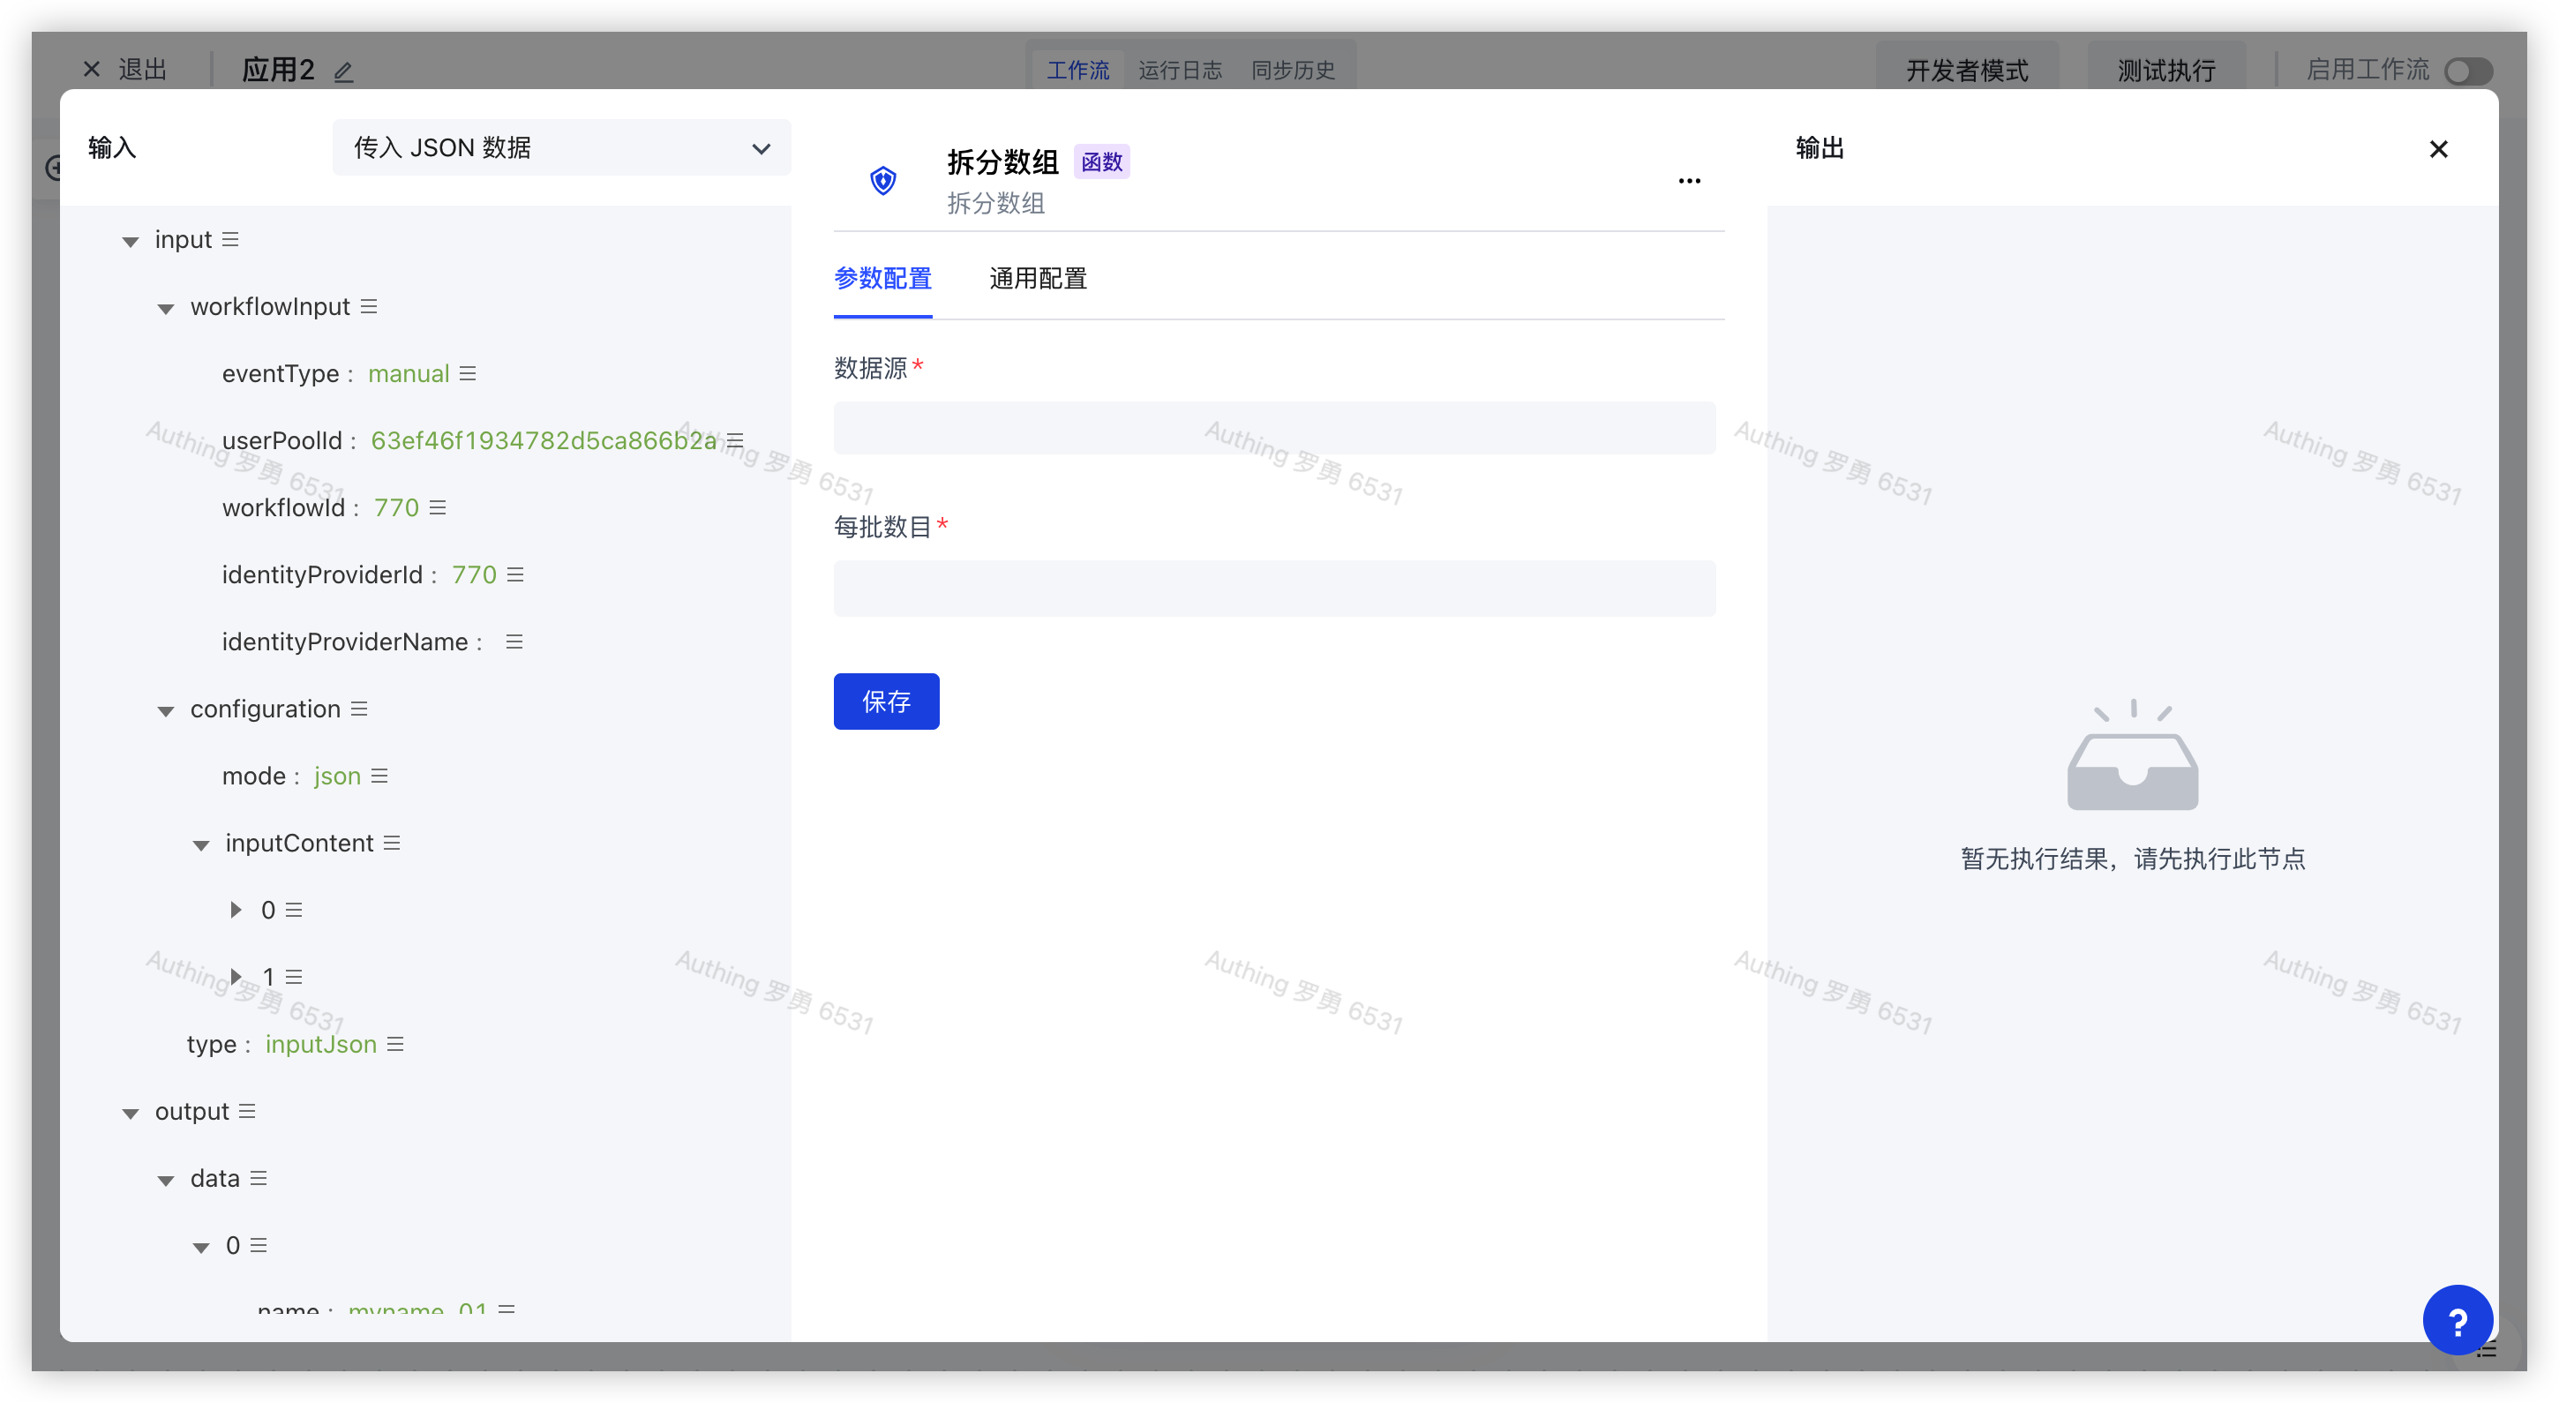
Task: Click the drag handle icon next to eventType
Action: [x=468, y=373]
